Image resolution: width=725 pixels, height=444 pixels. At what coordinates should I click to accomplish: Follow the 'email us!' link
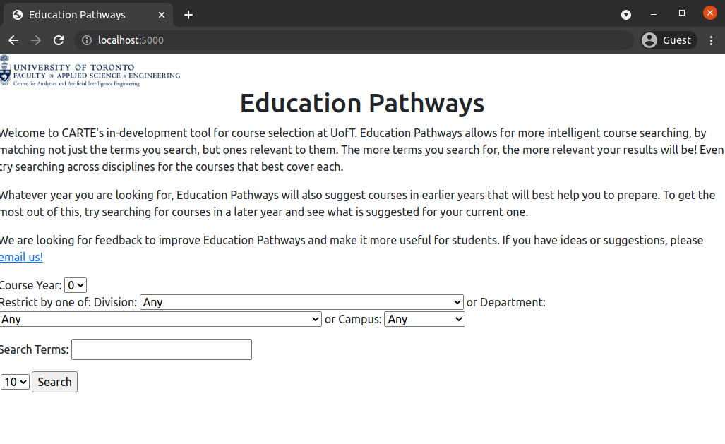tap(21, 257)
